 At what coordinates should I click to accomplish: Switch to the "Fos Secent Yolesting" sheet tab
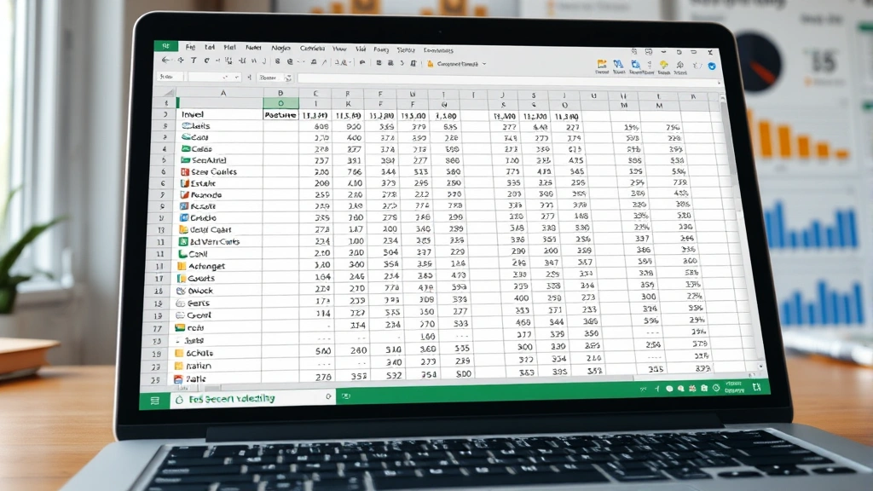[x=230, y=398]
